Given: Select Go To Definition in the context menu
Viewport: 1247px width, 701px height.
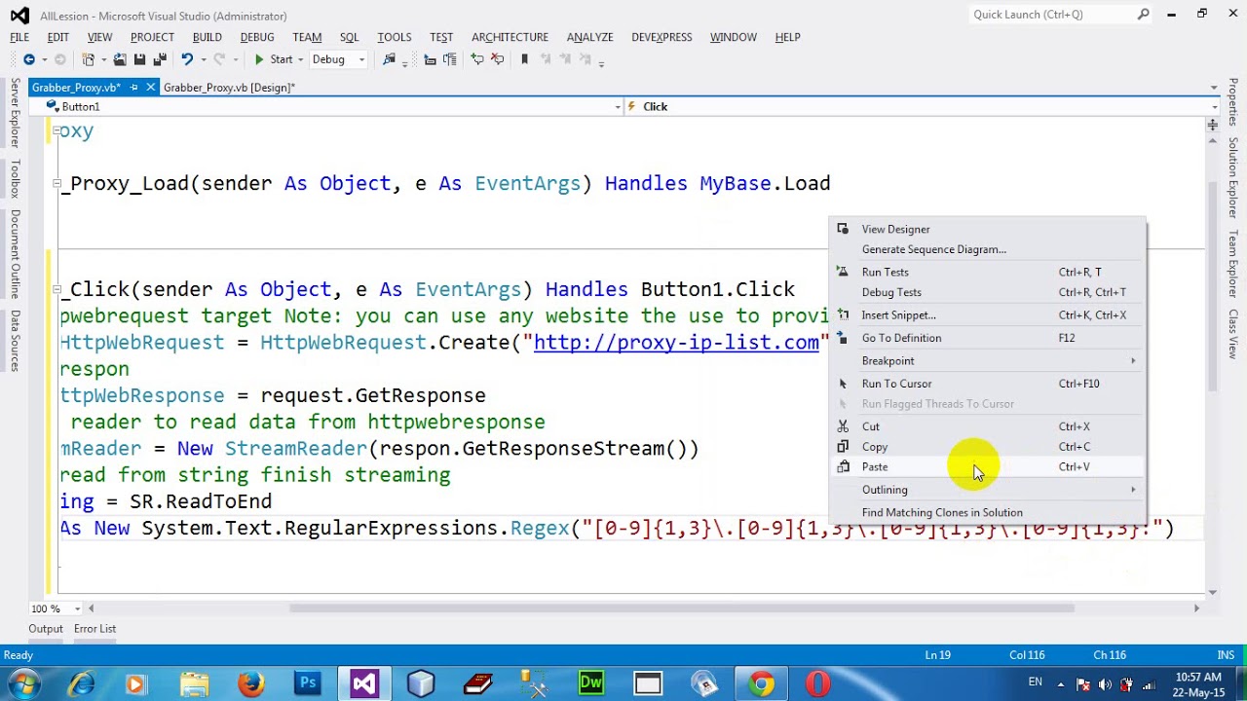Looking at the screenshot, I should pos(988,338).
